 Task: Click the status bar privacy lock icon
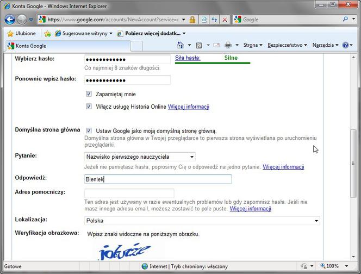pyautogui.click(x=304, y=266)
